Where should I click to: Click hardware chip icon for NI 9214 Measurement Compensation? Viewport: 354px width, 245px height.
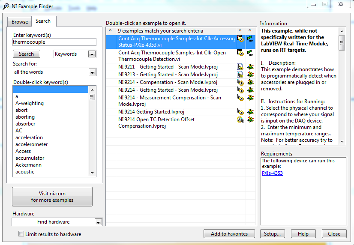pyautogui.click(x=250, y=98)
